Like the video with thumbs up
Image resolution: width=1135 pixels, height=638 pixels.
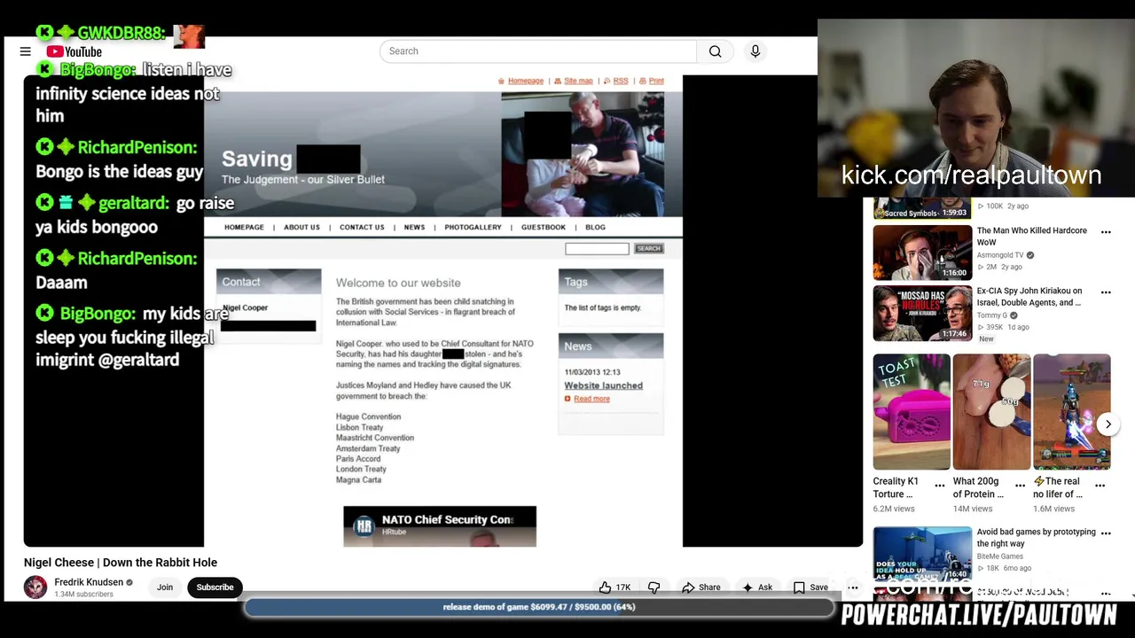tap(614, 587)
